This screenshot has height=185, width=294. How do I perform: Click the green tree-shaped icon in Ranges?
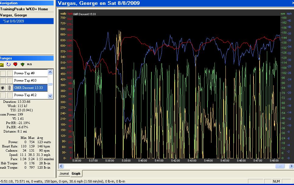[22, 64]
